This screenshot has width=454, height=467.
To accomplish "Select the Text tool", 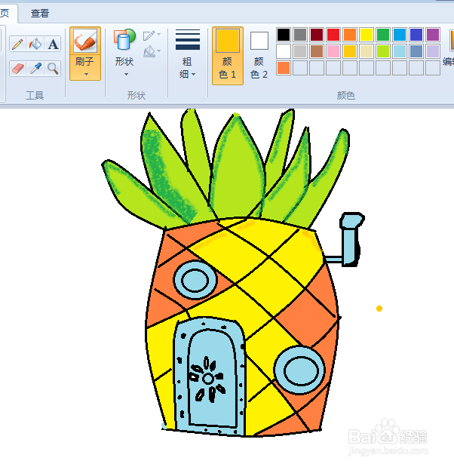I will [x=53, y=45].
